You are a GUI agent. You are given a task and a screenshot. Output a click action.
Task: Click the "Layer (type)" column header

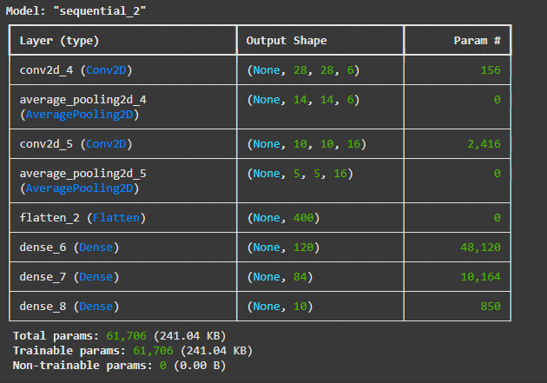tap(59, 41)
